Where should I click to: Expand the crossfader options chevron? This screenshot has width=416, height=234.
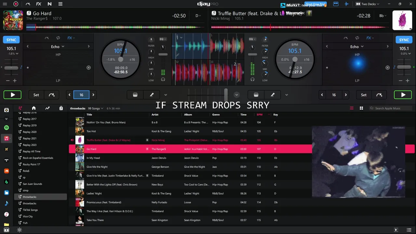(237, 95)
